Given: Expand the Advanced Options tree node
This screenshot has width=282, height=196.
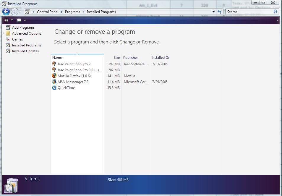Looking at the screenshot, I should click(4, 33).
